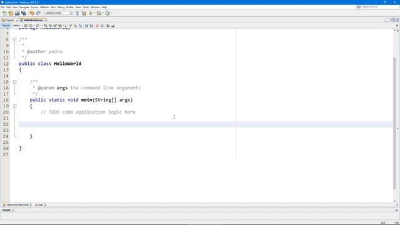Click the TODO comment on line 20
This screenshot has width=400, height=225.
pyautogui.click(x=88, y=112)
